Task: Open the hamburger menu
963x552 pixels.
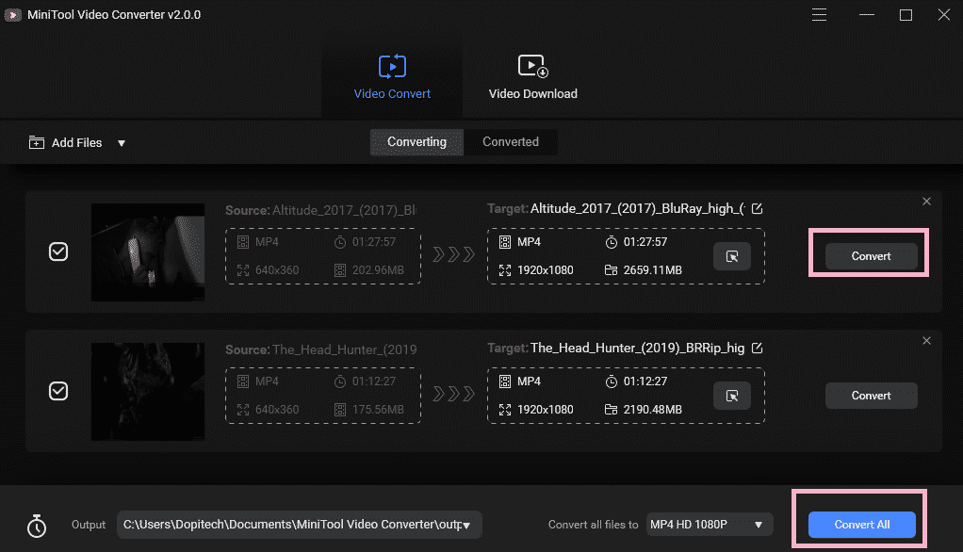Action: click(x=819, y=14)
